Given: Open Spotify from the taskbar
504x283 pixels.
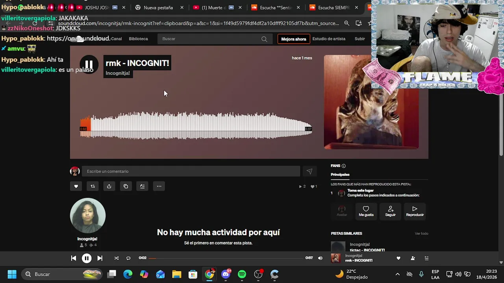Looking at the screenshot, I should coord(242,274).
